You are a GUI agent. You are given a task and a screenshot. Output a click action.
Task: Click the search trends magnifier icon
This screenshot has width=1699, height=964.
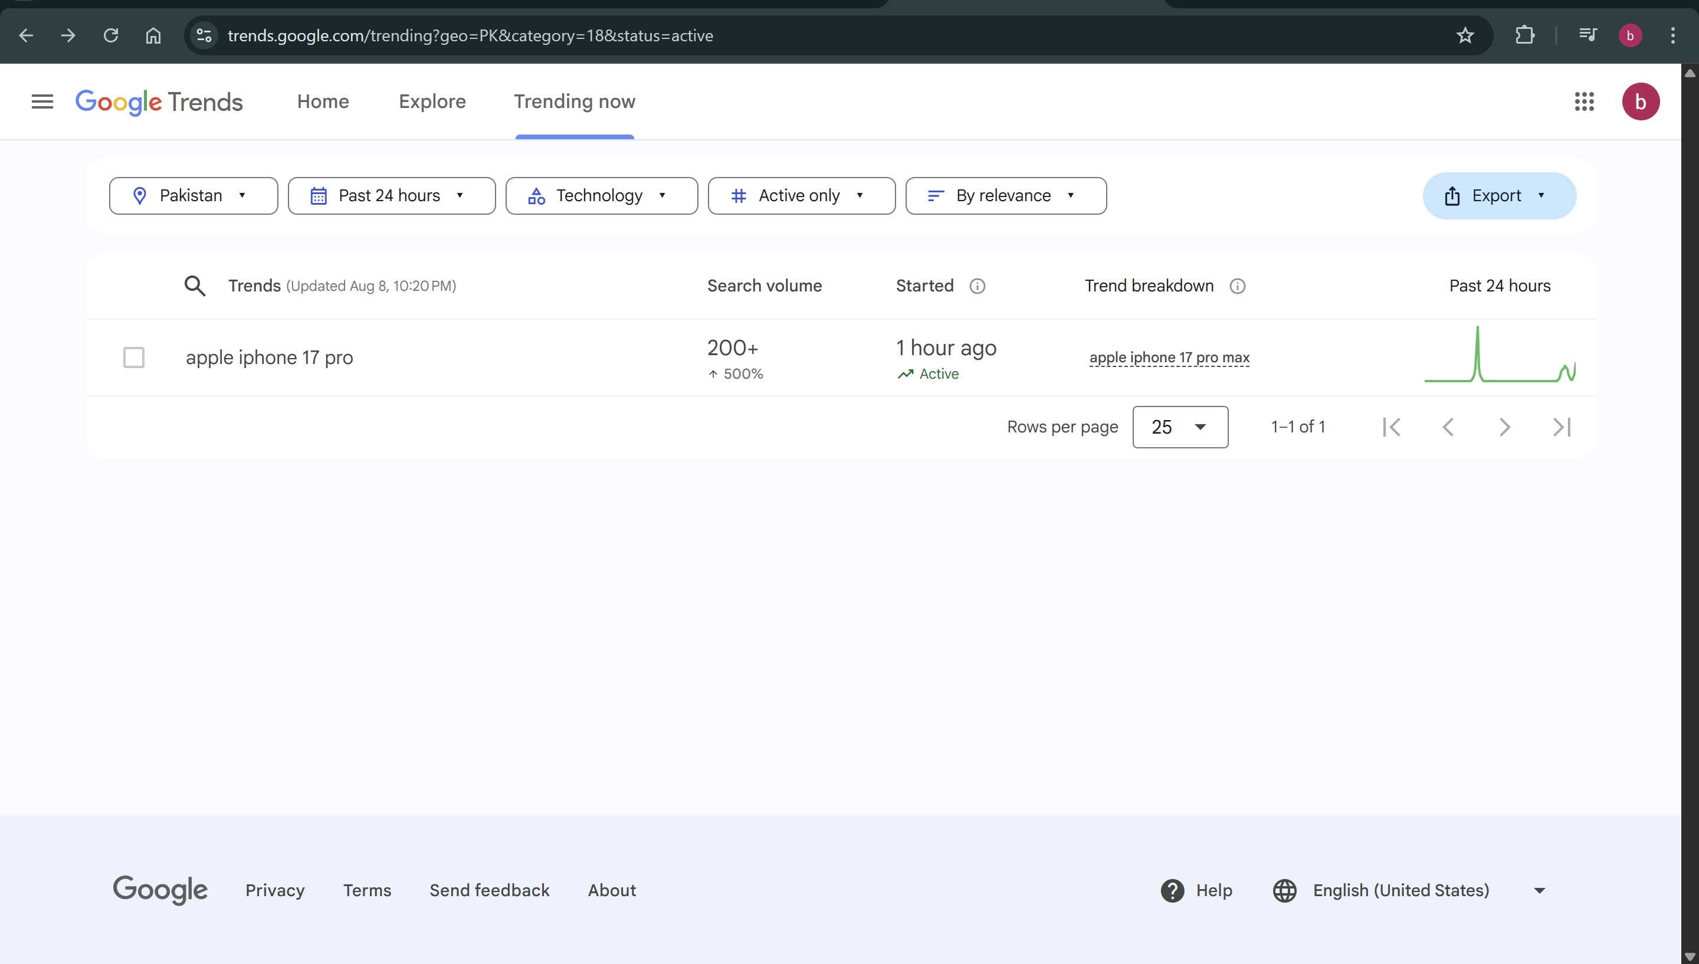click(x=195, y=286)
